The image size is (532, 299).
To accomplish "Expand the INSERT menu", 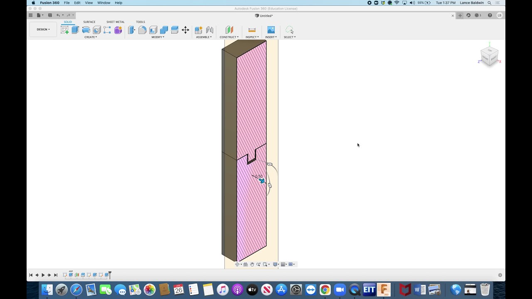I will click(271, 37).
